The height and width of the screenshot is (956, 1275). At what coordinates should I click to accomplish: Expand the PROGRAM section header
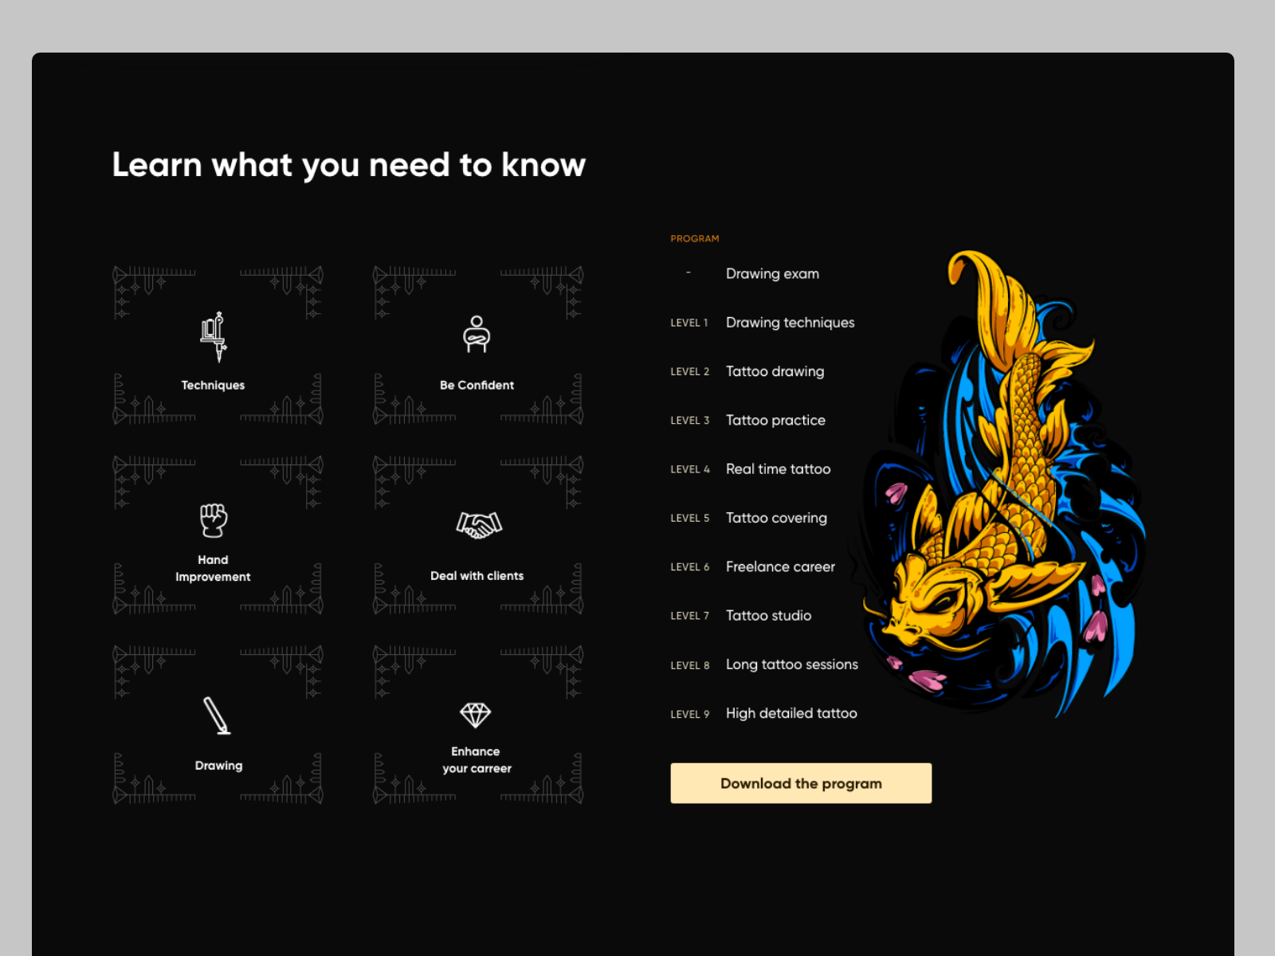(694, 238)
